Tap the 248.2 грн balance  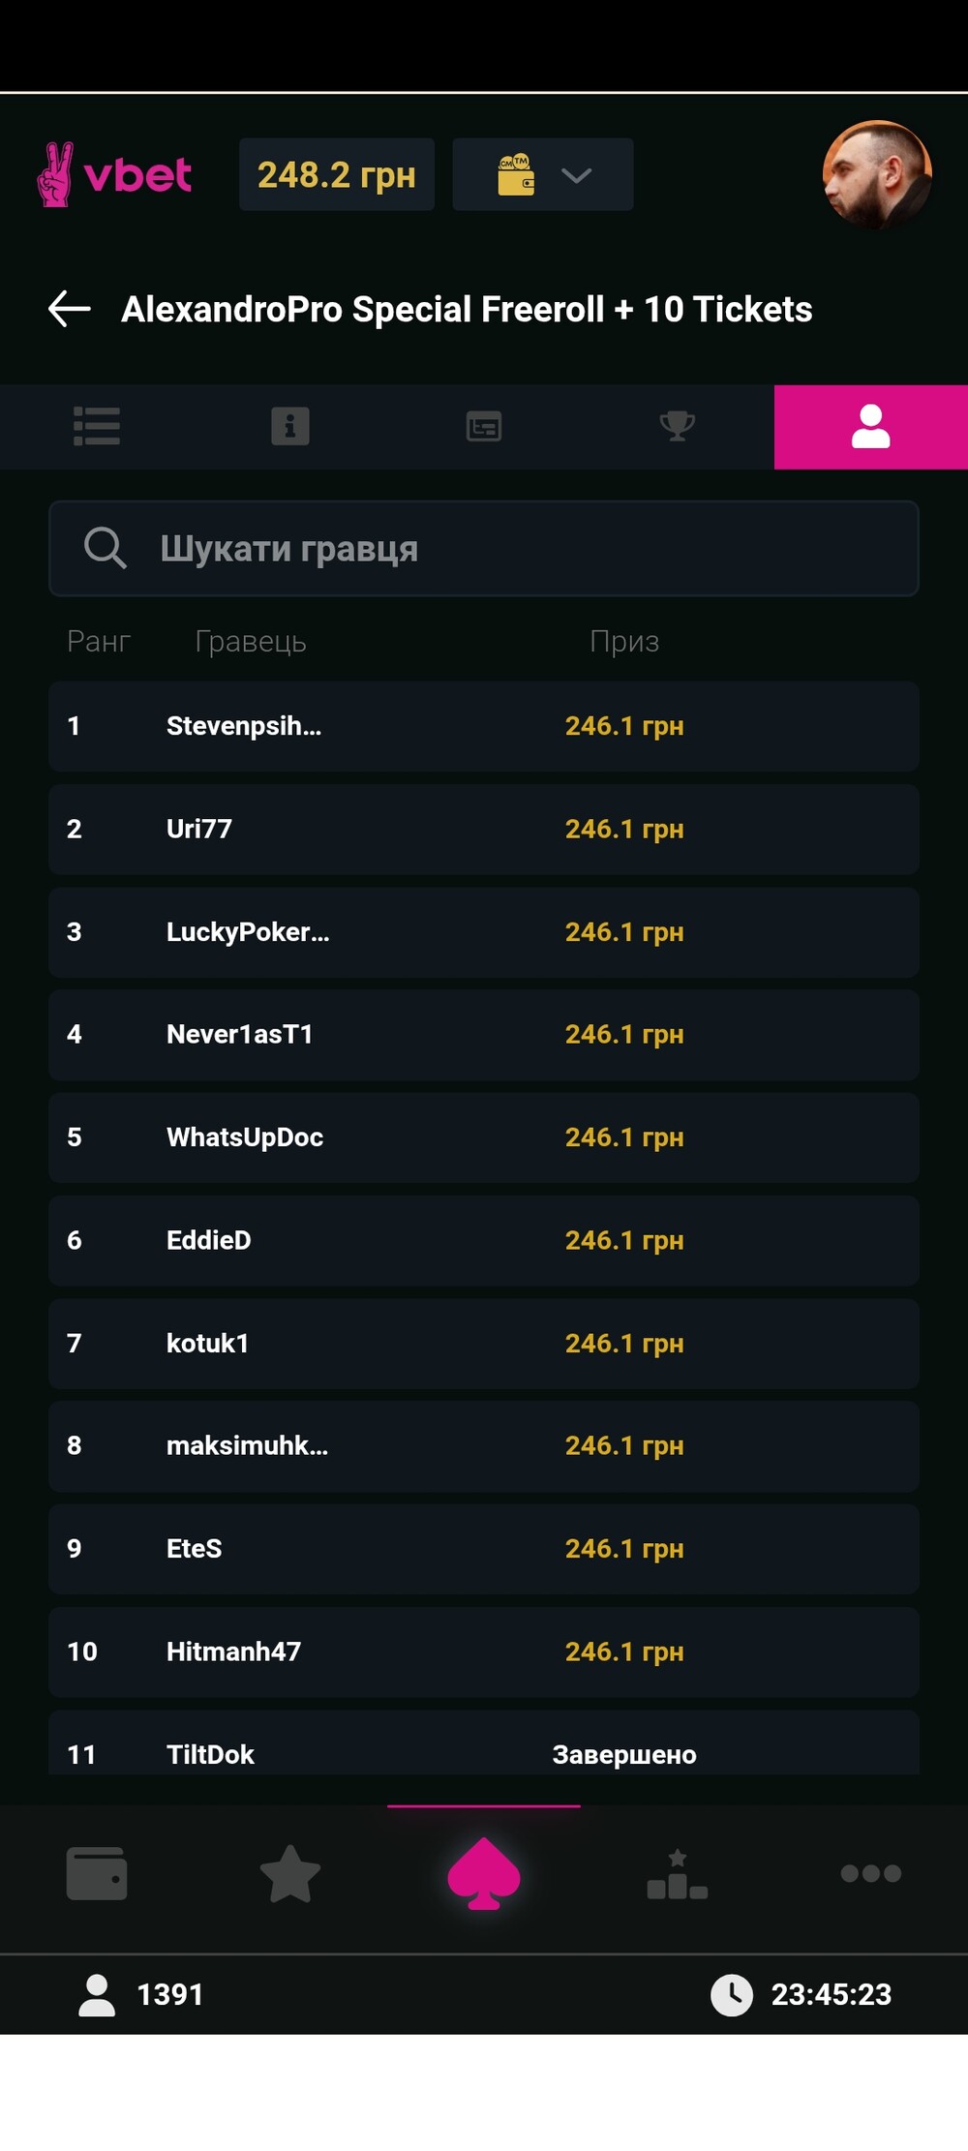[336, 175]
